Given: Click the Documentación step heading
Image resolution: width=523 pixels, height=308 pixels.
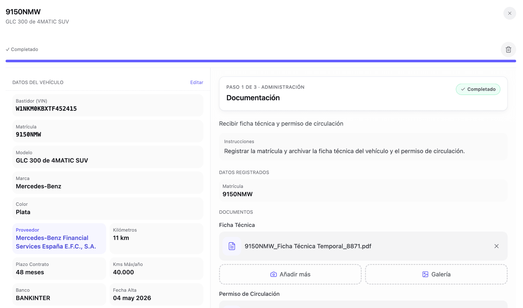Looking at the screenshot, I should (253, 98).
